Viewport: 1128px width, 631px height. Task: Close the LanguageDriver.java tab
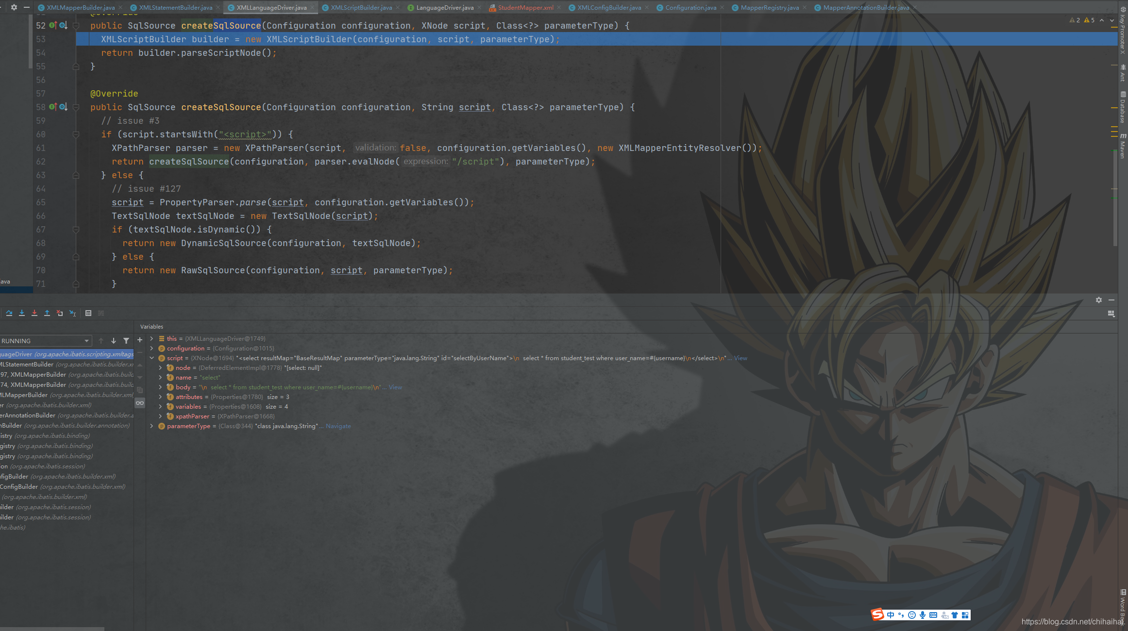[x=479, y=7]
